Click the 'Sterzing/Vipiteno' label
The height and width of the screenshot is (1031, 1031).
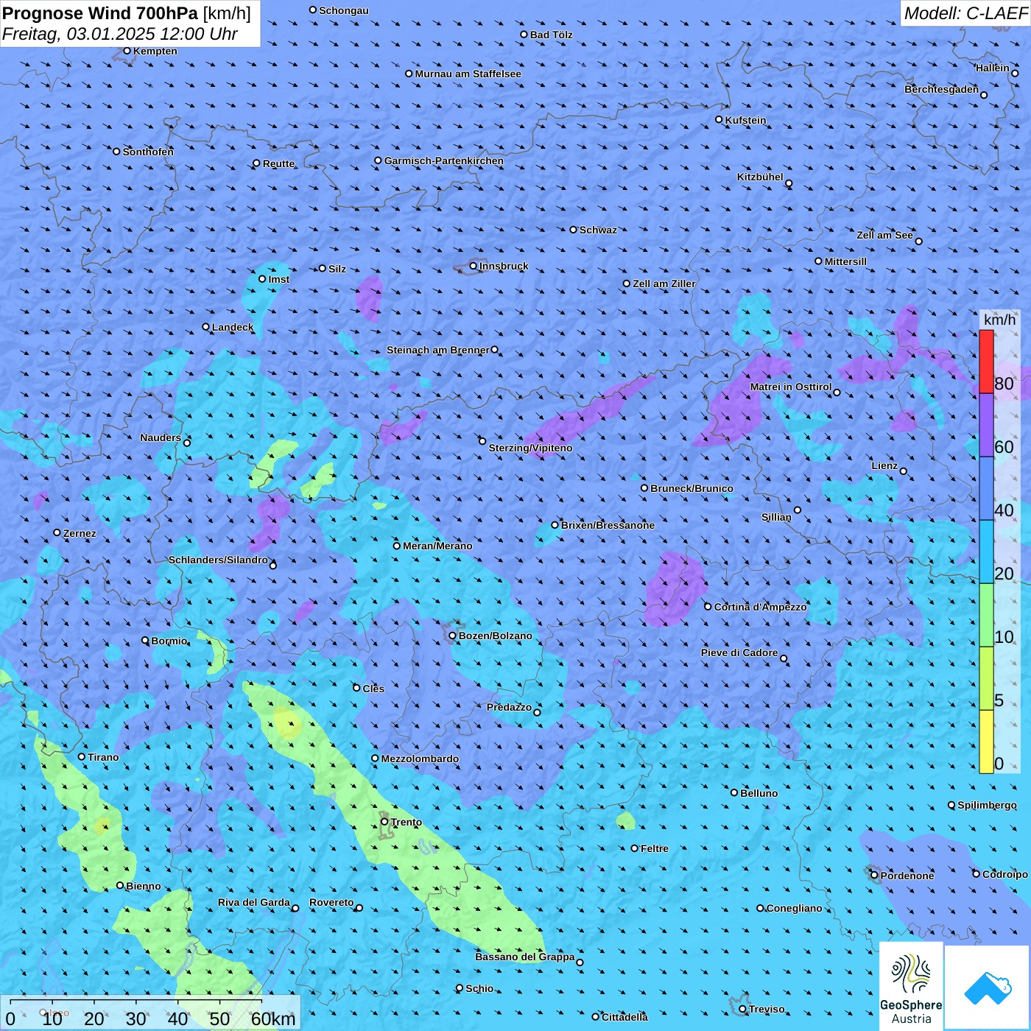tap(530, 448)
